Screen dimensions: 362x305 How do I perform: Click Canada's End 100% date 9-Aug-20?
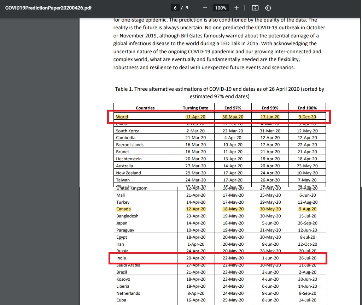pos(308,209)
